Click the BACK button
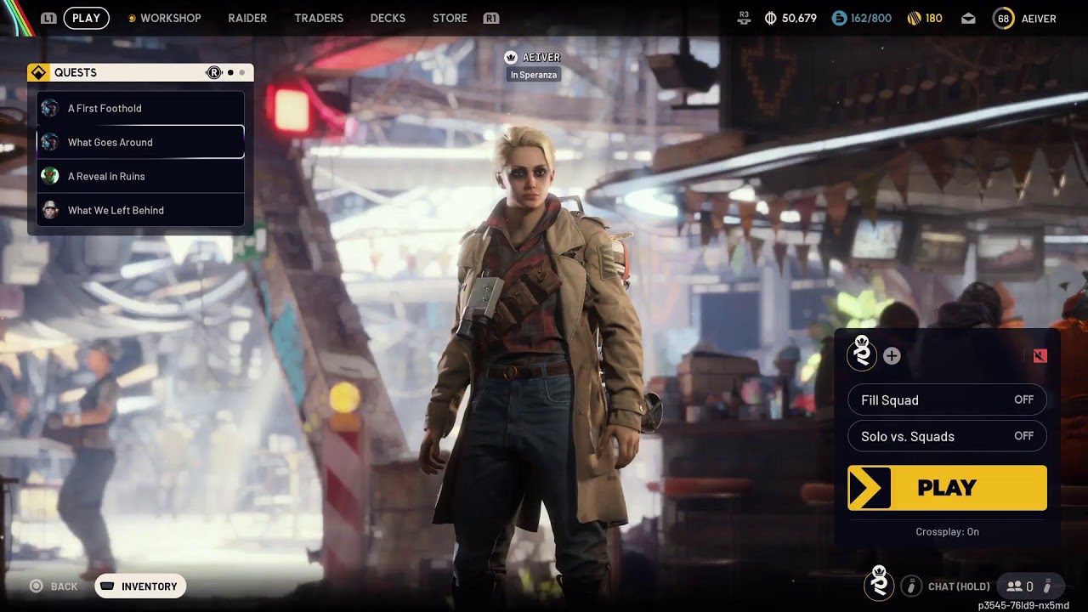The height and width of the screenshot is (612, 1088). pyautogui.click(x=54, y=586)
